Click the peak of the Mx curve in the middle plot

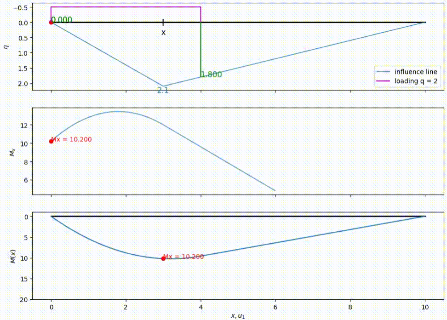118,111
